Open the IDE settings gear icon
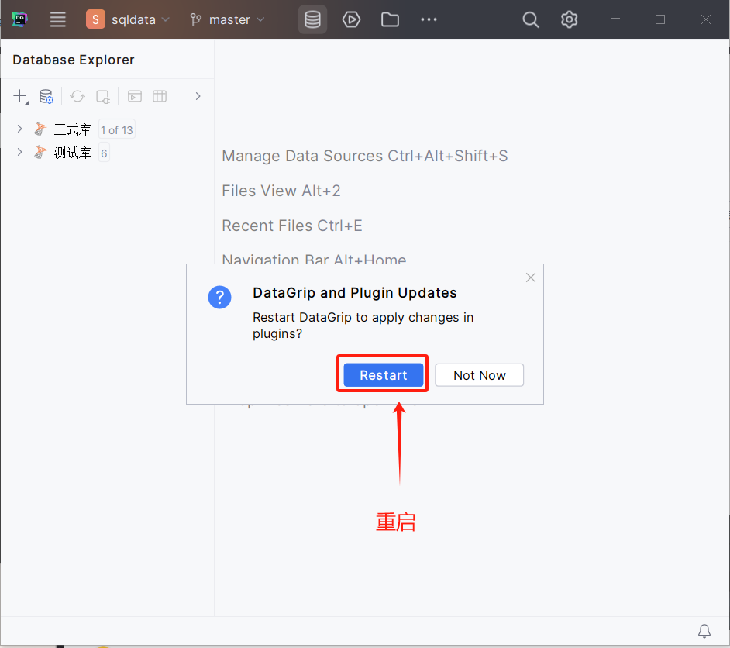 coord(569,19)
